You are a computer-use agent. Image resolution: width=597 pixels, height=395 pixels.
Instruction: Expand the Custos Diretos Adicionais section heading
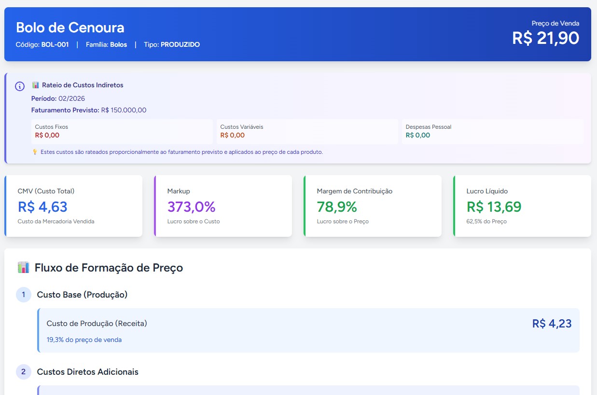[x=87, y=372]
